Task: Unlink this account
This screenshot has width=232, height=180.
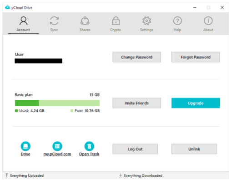Action: click(x=194, y=149)
